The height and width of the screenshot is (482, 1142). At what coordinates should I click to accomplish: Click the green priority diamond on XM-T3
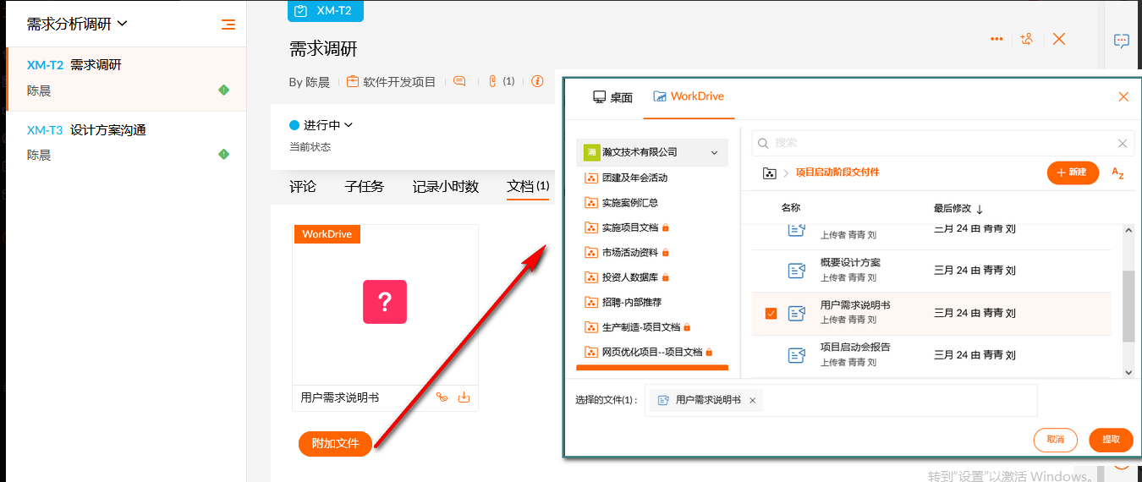223,154
